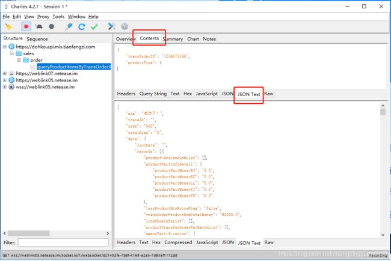Show response Hex tab beside Compressed

[156, 242]
